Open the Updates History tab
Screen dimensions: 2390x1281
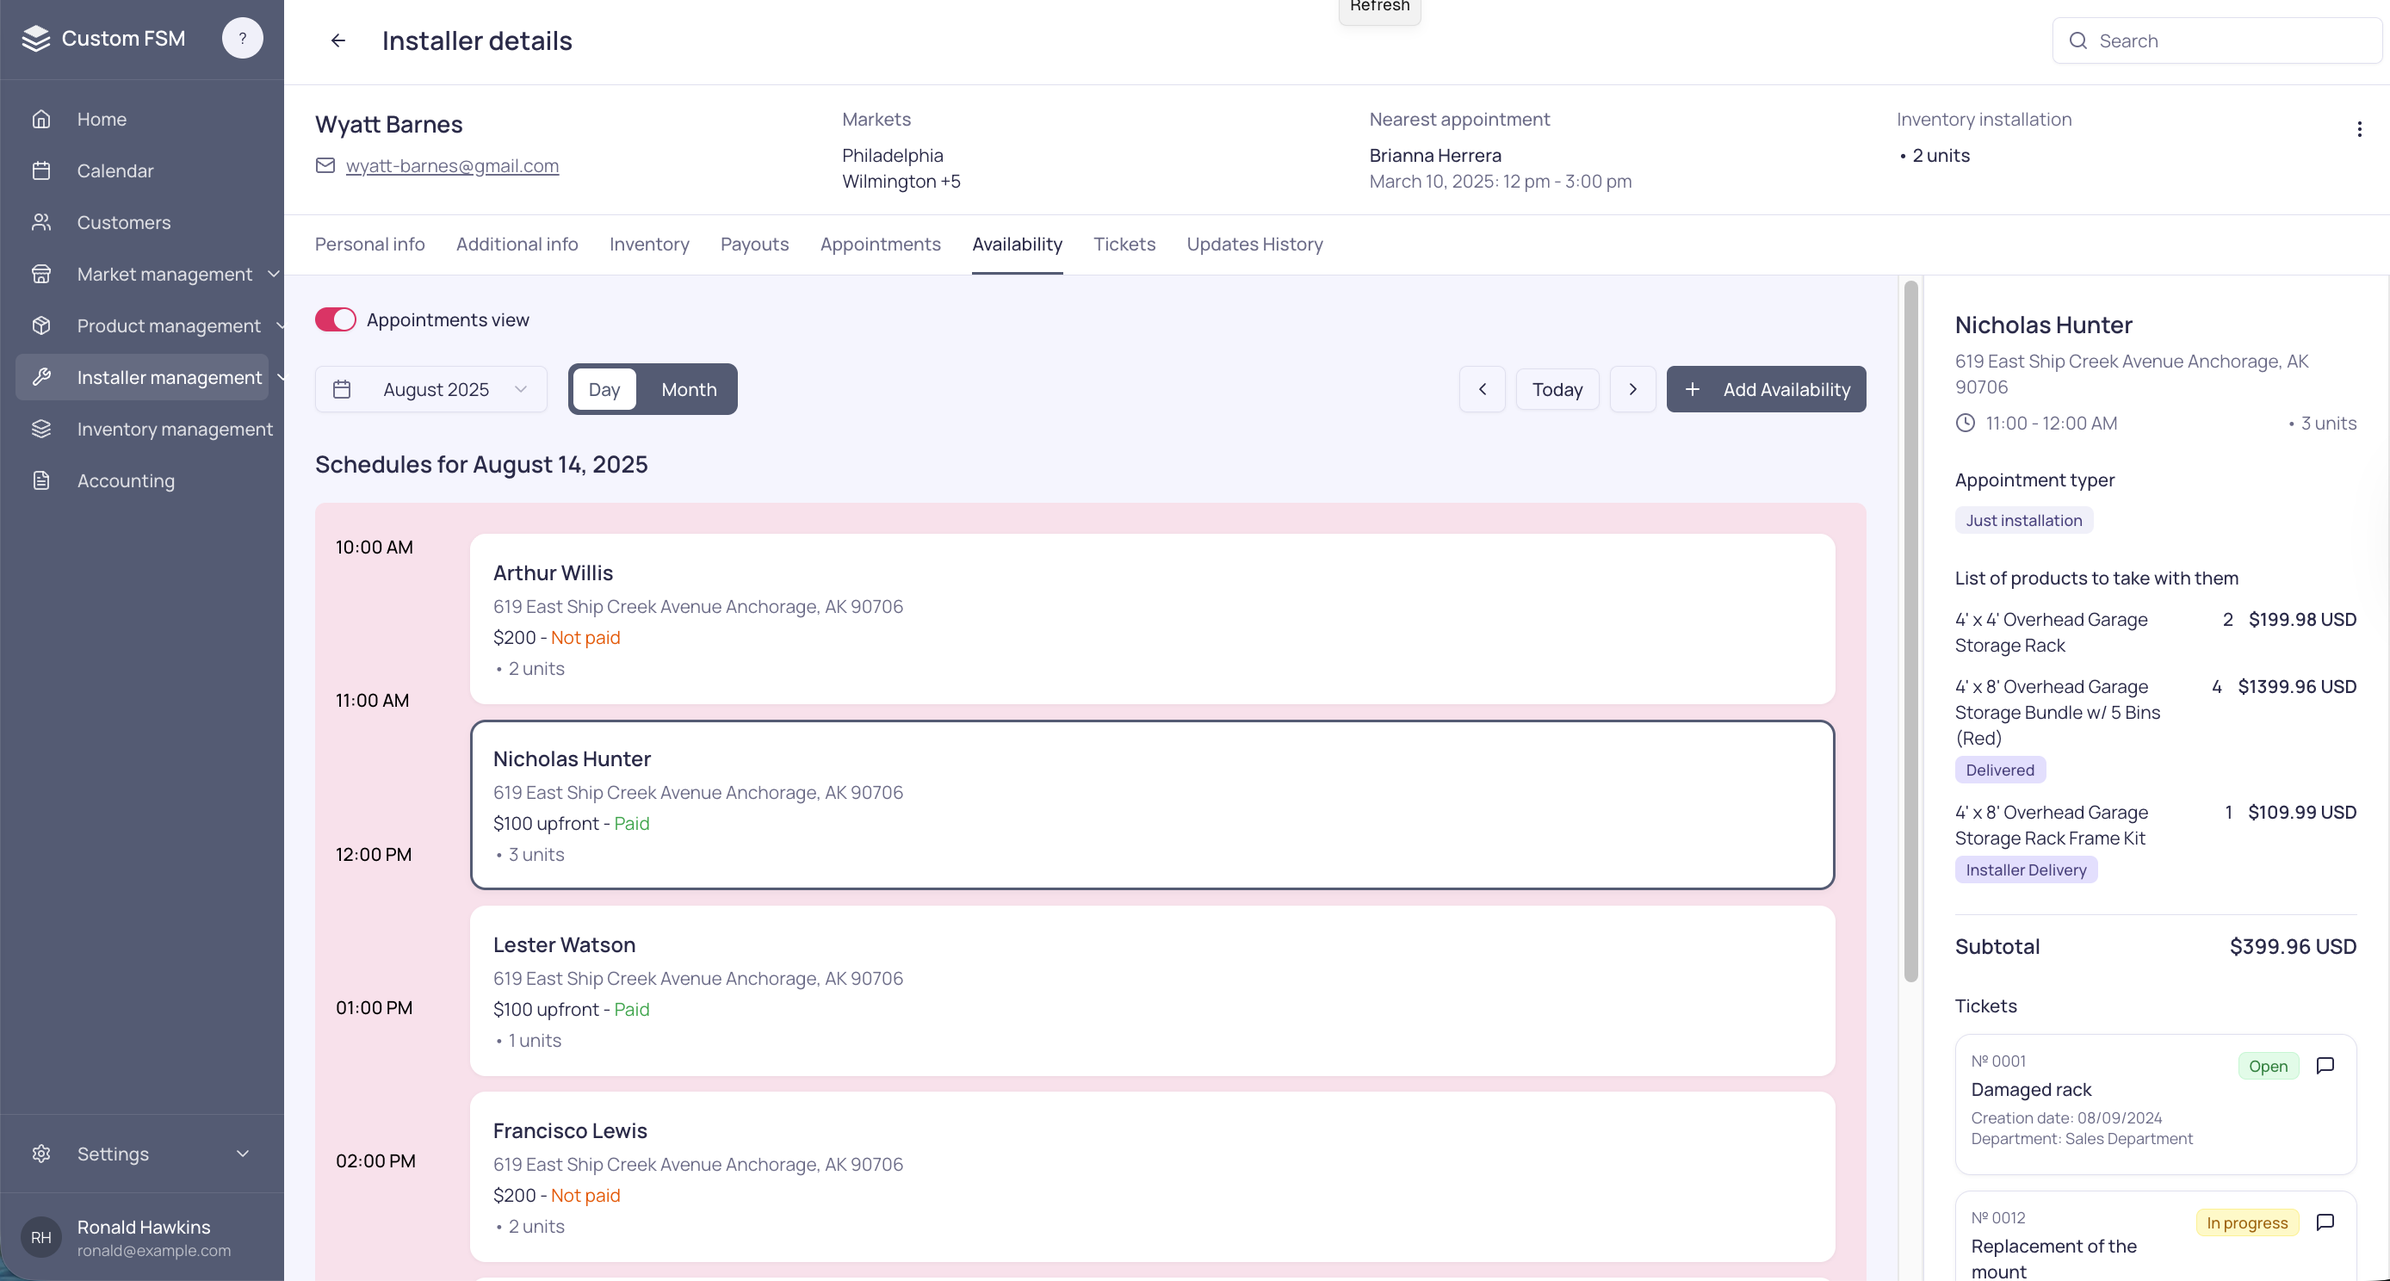pyautogui.click(x=1254, y=244)
